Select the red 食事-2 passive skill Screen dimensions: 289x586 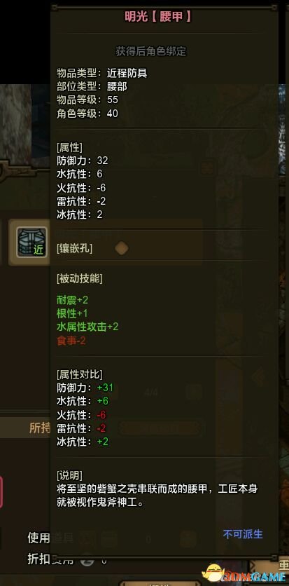[x=71, y=341]
